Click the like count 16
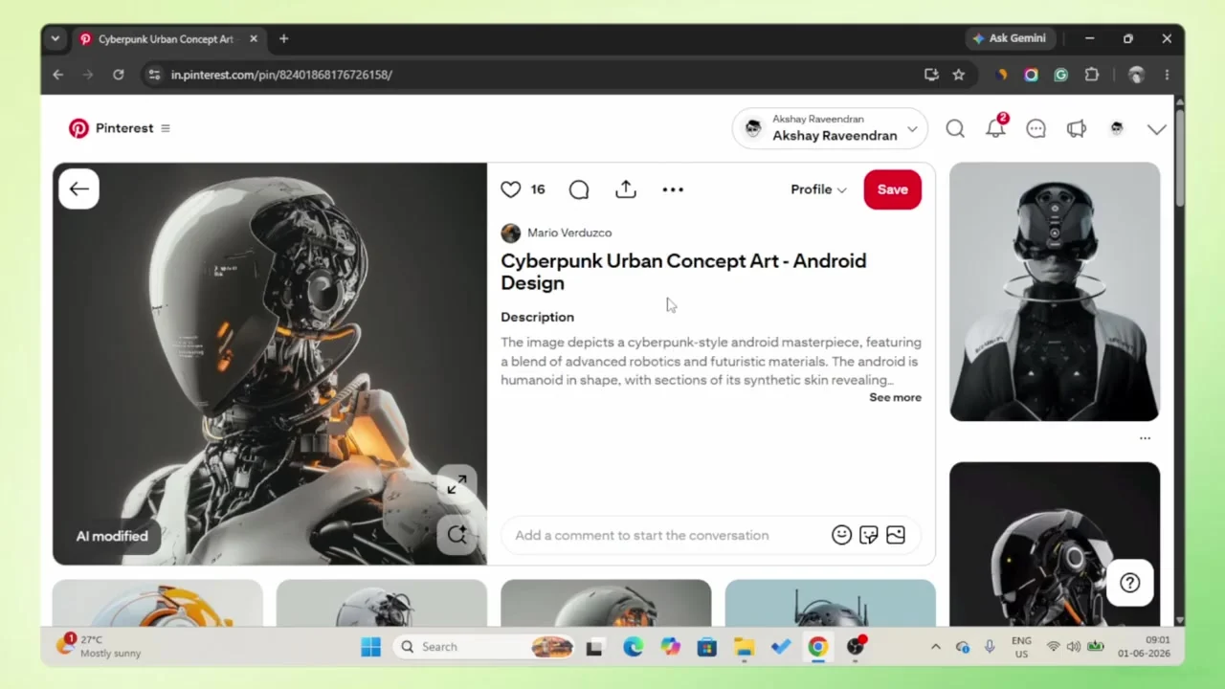 click(x=538, y=189)
